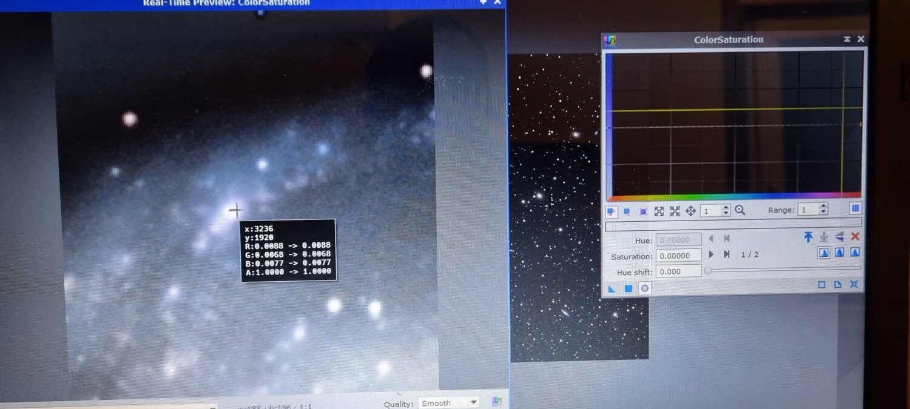Viewport: 910px width, 409px height.
Task: Toggle the curve grid display icon
Action: pyautogui.click(x=855, y=208)
